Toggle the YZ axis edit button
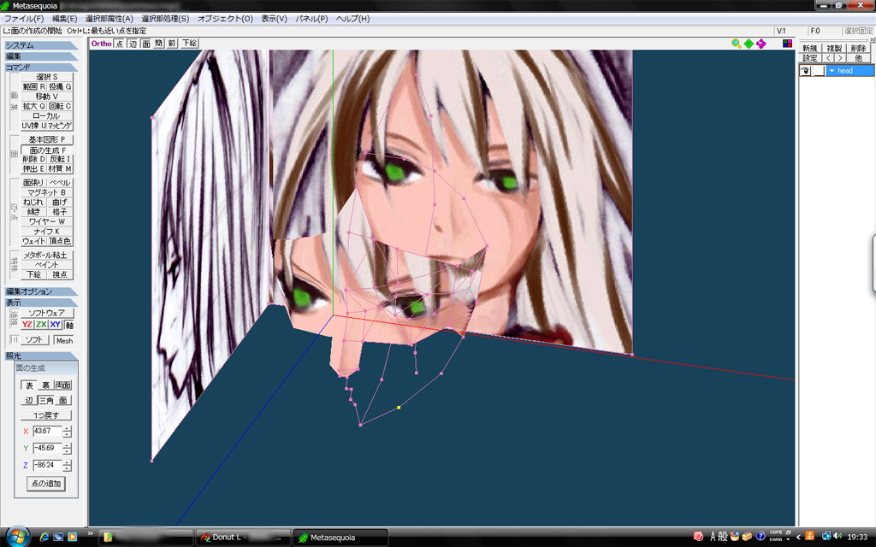The height and width of the screenshot is (547, 876). 27,325
